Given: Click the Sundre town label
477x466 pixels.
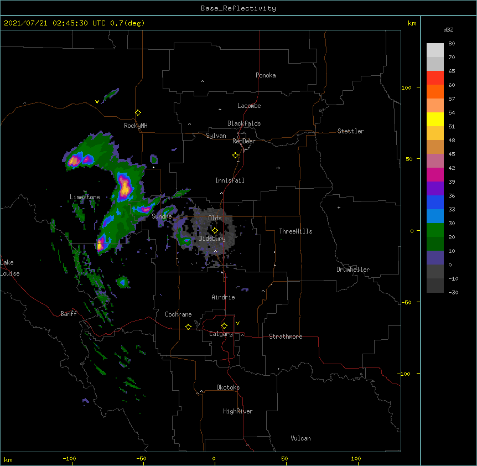Looking at the screenshot, I should [162, 216].
